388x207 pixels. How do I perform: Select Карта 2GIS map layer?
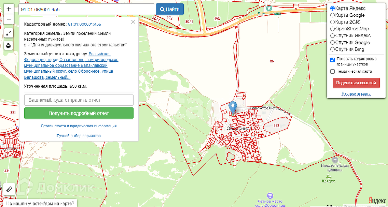point(333,22)
